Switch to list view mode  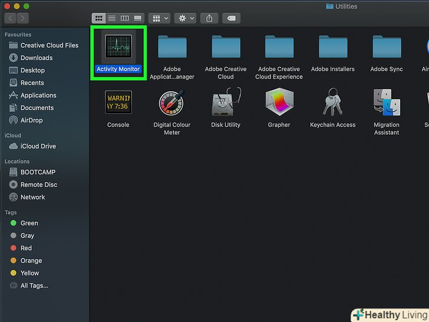coord(111,18)
